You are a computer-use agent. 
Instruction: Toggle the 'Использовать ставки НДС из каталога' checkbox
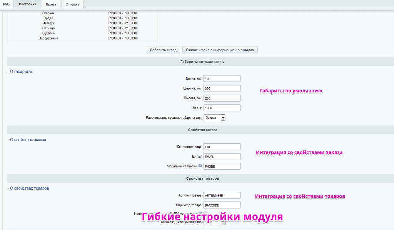coord(206,213)
